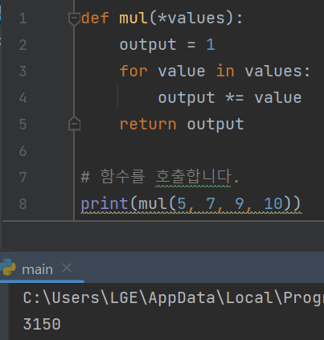Image resolution: width=324 pixels, height=340 pixels.
Task: Click line number 8 in gutter
Action: pos(23,204)
